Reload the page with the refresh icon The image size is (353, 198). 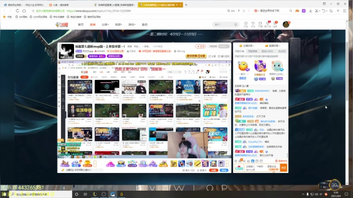click(17, 11)
